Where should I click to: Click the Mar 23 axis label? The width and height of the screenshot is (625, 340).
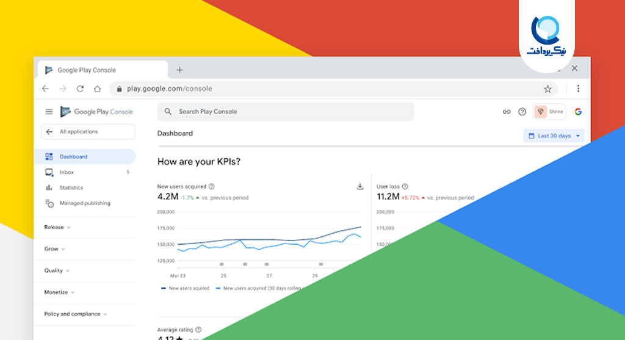178,276
